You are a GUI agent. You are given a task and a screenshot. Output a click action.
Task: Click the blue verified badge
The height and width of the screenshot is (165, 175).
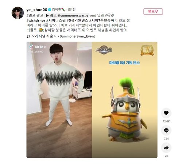tap(50, 9)
